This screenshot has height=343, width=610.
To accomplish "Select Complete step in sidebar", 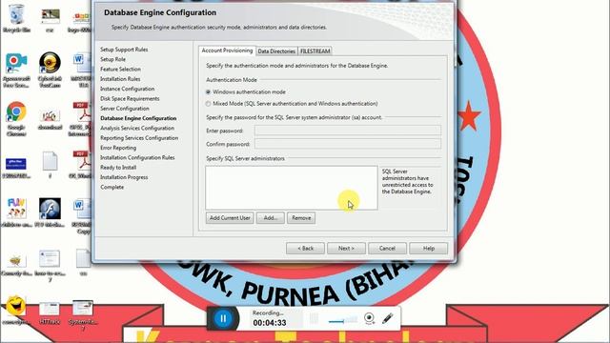I will (112, 187).
